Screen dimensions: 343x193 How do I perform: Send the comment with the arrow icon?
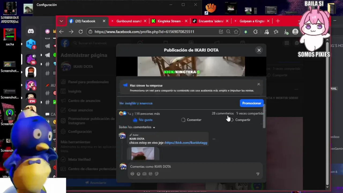(x=258, y=174)
